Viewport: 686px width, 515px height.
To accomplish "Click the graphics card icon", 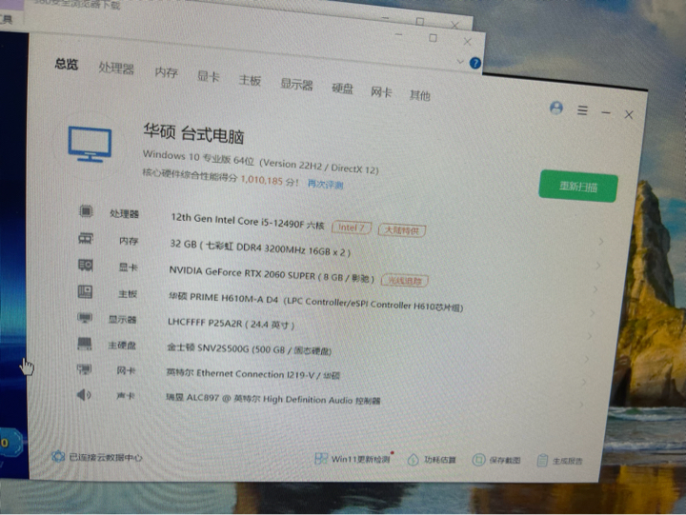I will pyautogui.click(x=86, y=265).
